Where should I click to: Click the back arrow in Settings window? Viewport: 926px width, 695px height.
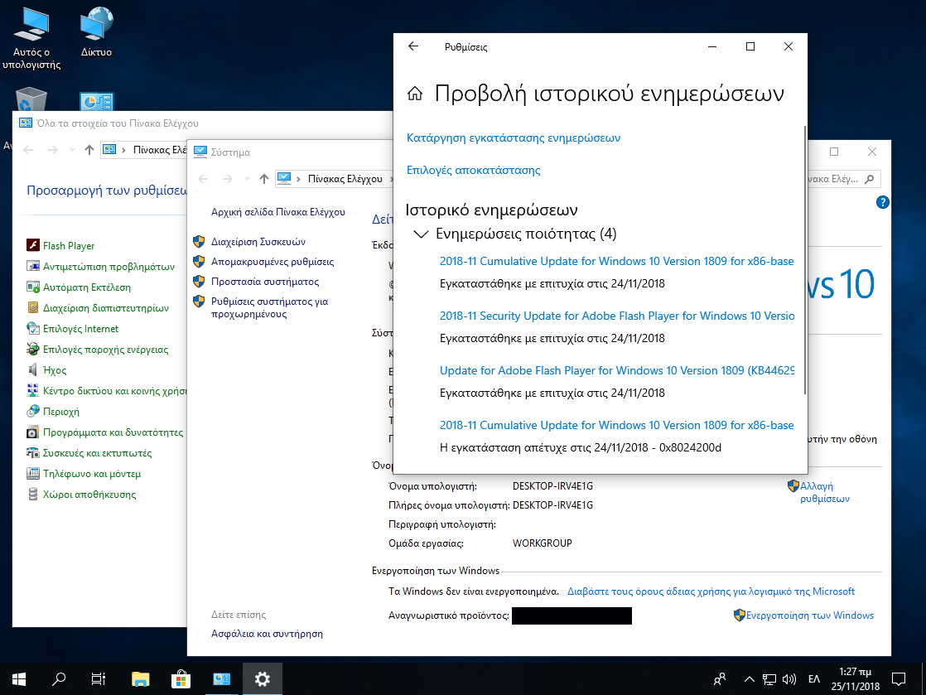click(413, 47)
